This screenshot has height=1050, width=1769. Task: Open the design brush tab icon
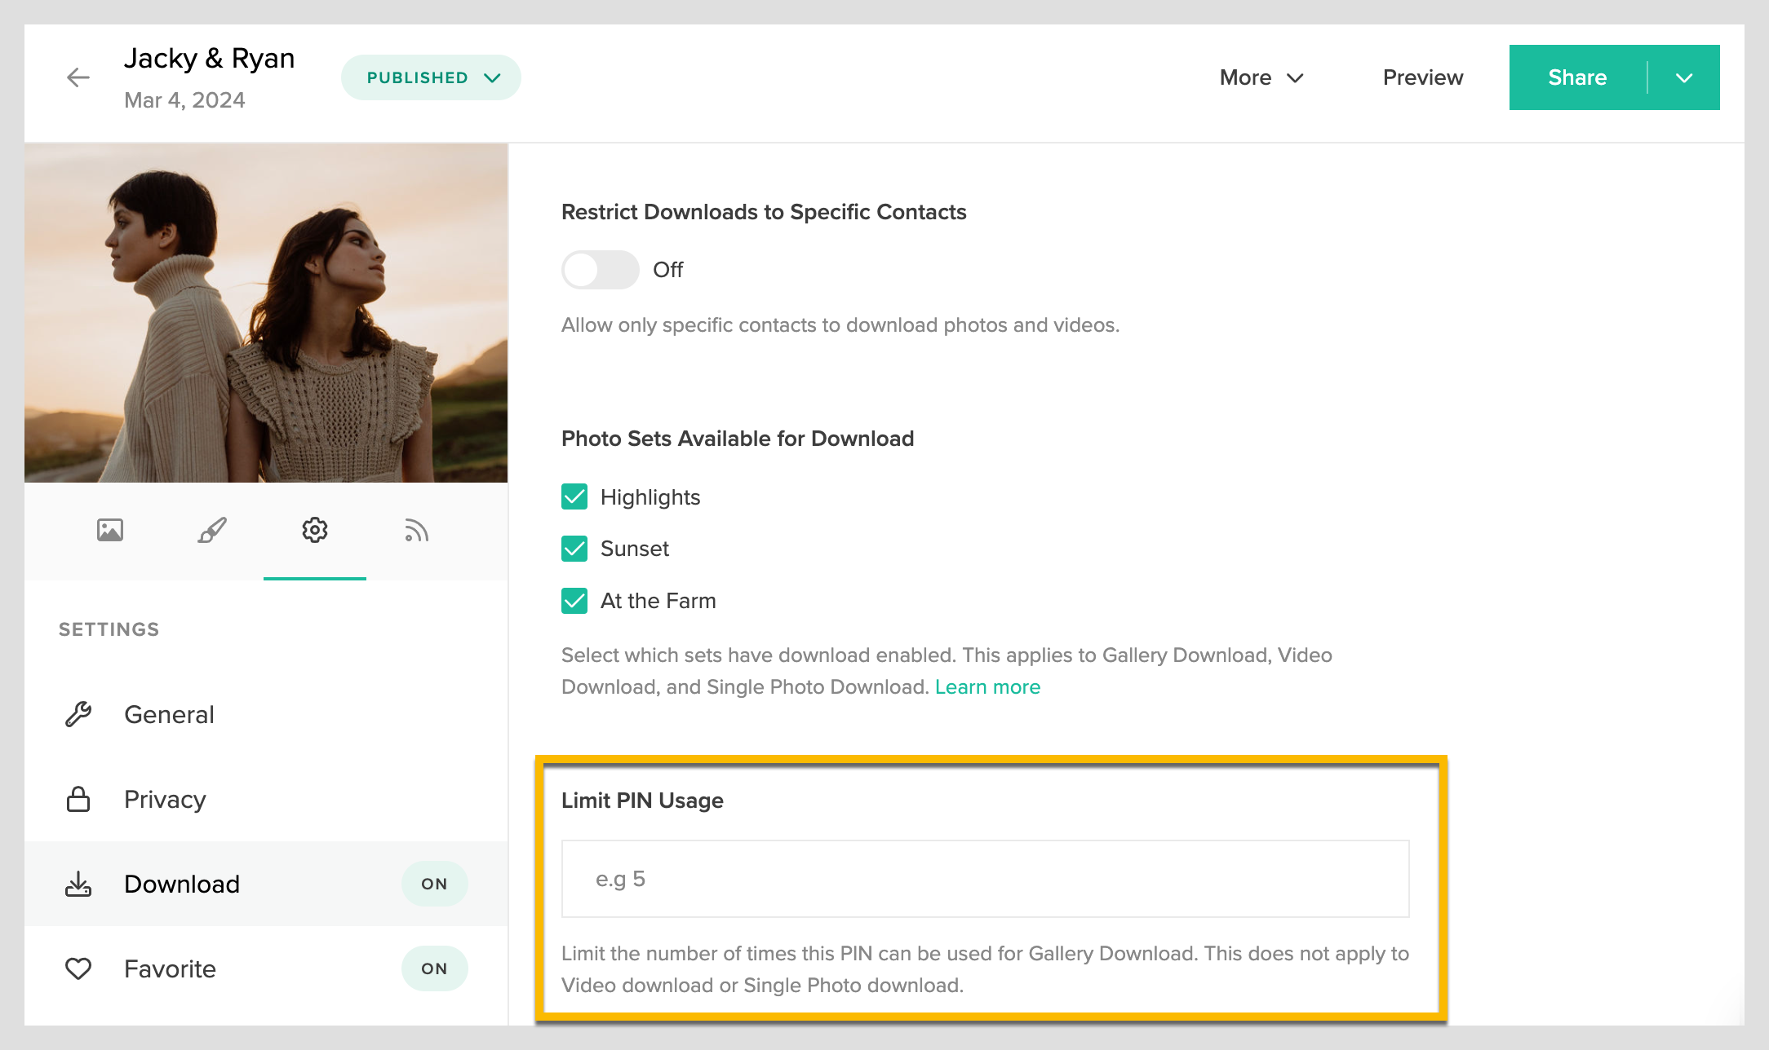212,530
